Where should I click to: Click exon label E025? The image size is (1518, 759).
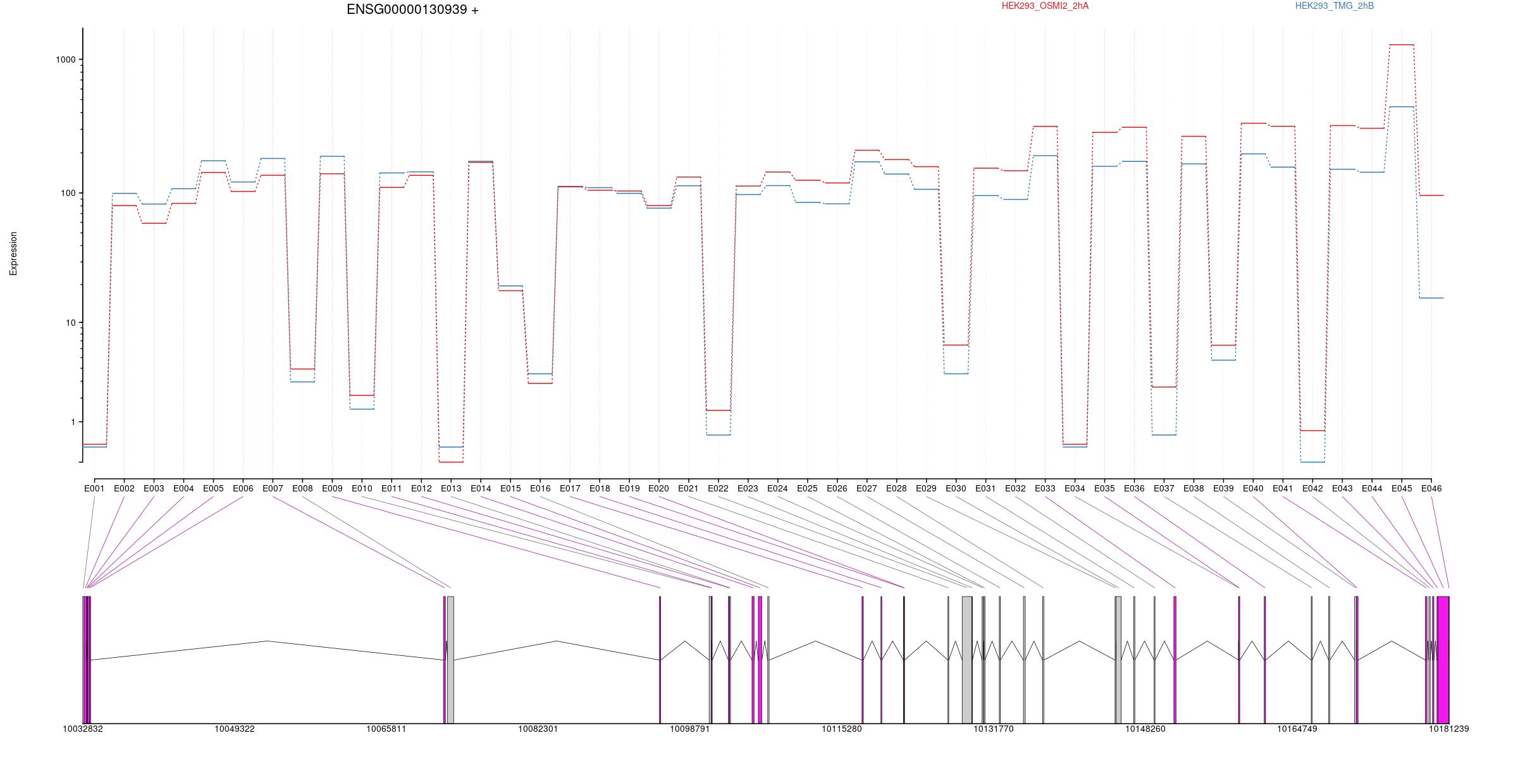click(x=807, y=488)
